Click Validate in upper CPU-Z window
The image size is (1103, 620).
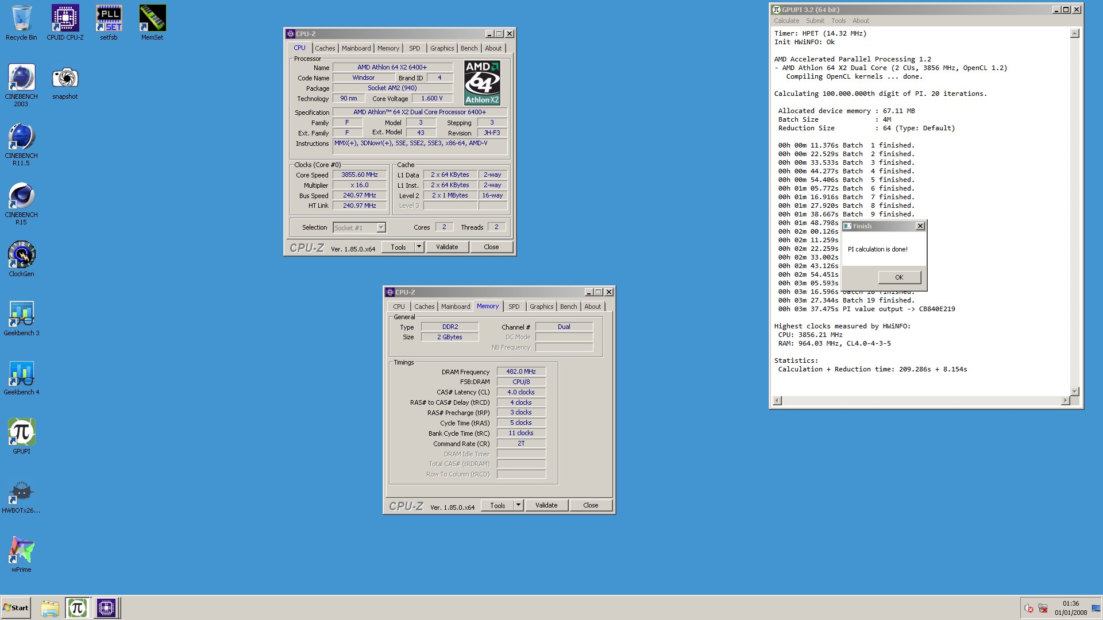(447, 247)
